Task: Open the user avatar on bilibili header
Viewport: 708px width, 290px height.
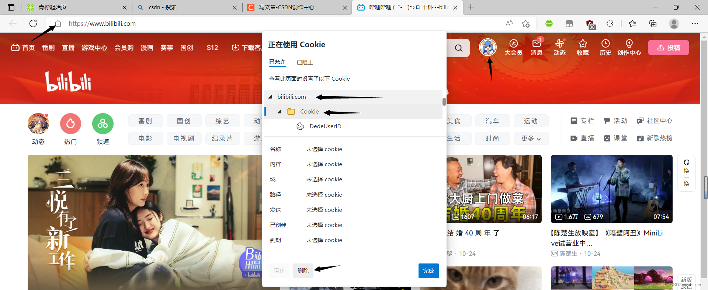Action: pos(488,47)
